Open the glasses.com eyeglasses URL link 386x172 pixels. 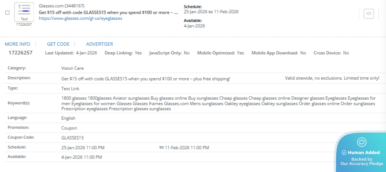[x=80, y=18]
